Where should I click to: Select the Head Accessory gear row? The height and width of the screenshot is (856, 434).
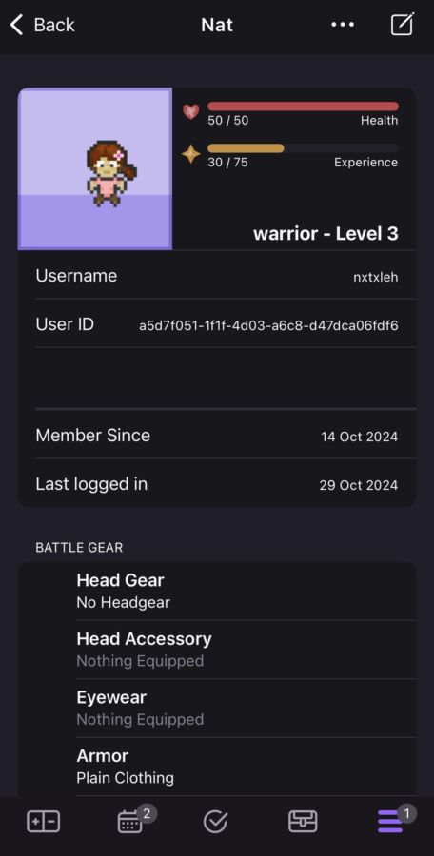coord(246,650)
